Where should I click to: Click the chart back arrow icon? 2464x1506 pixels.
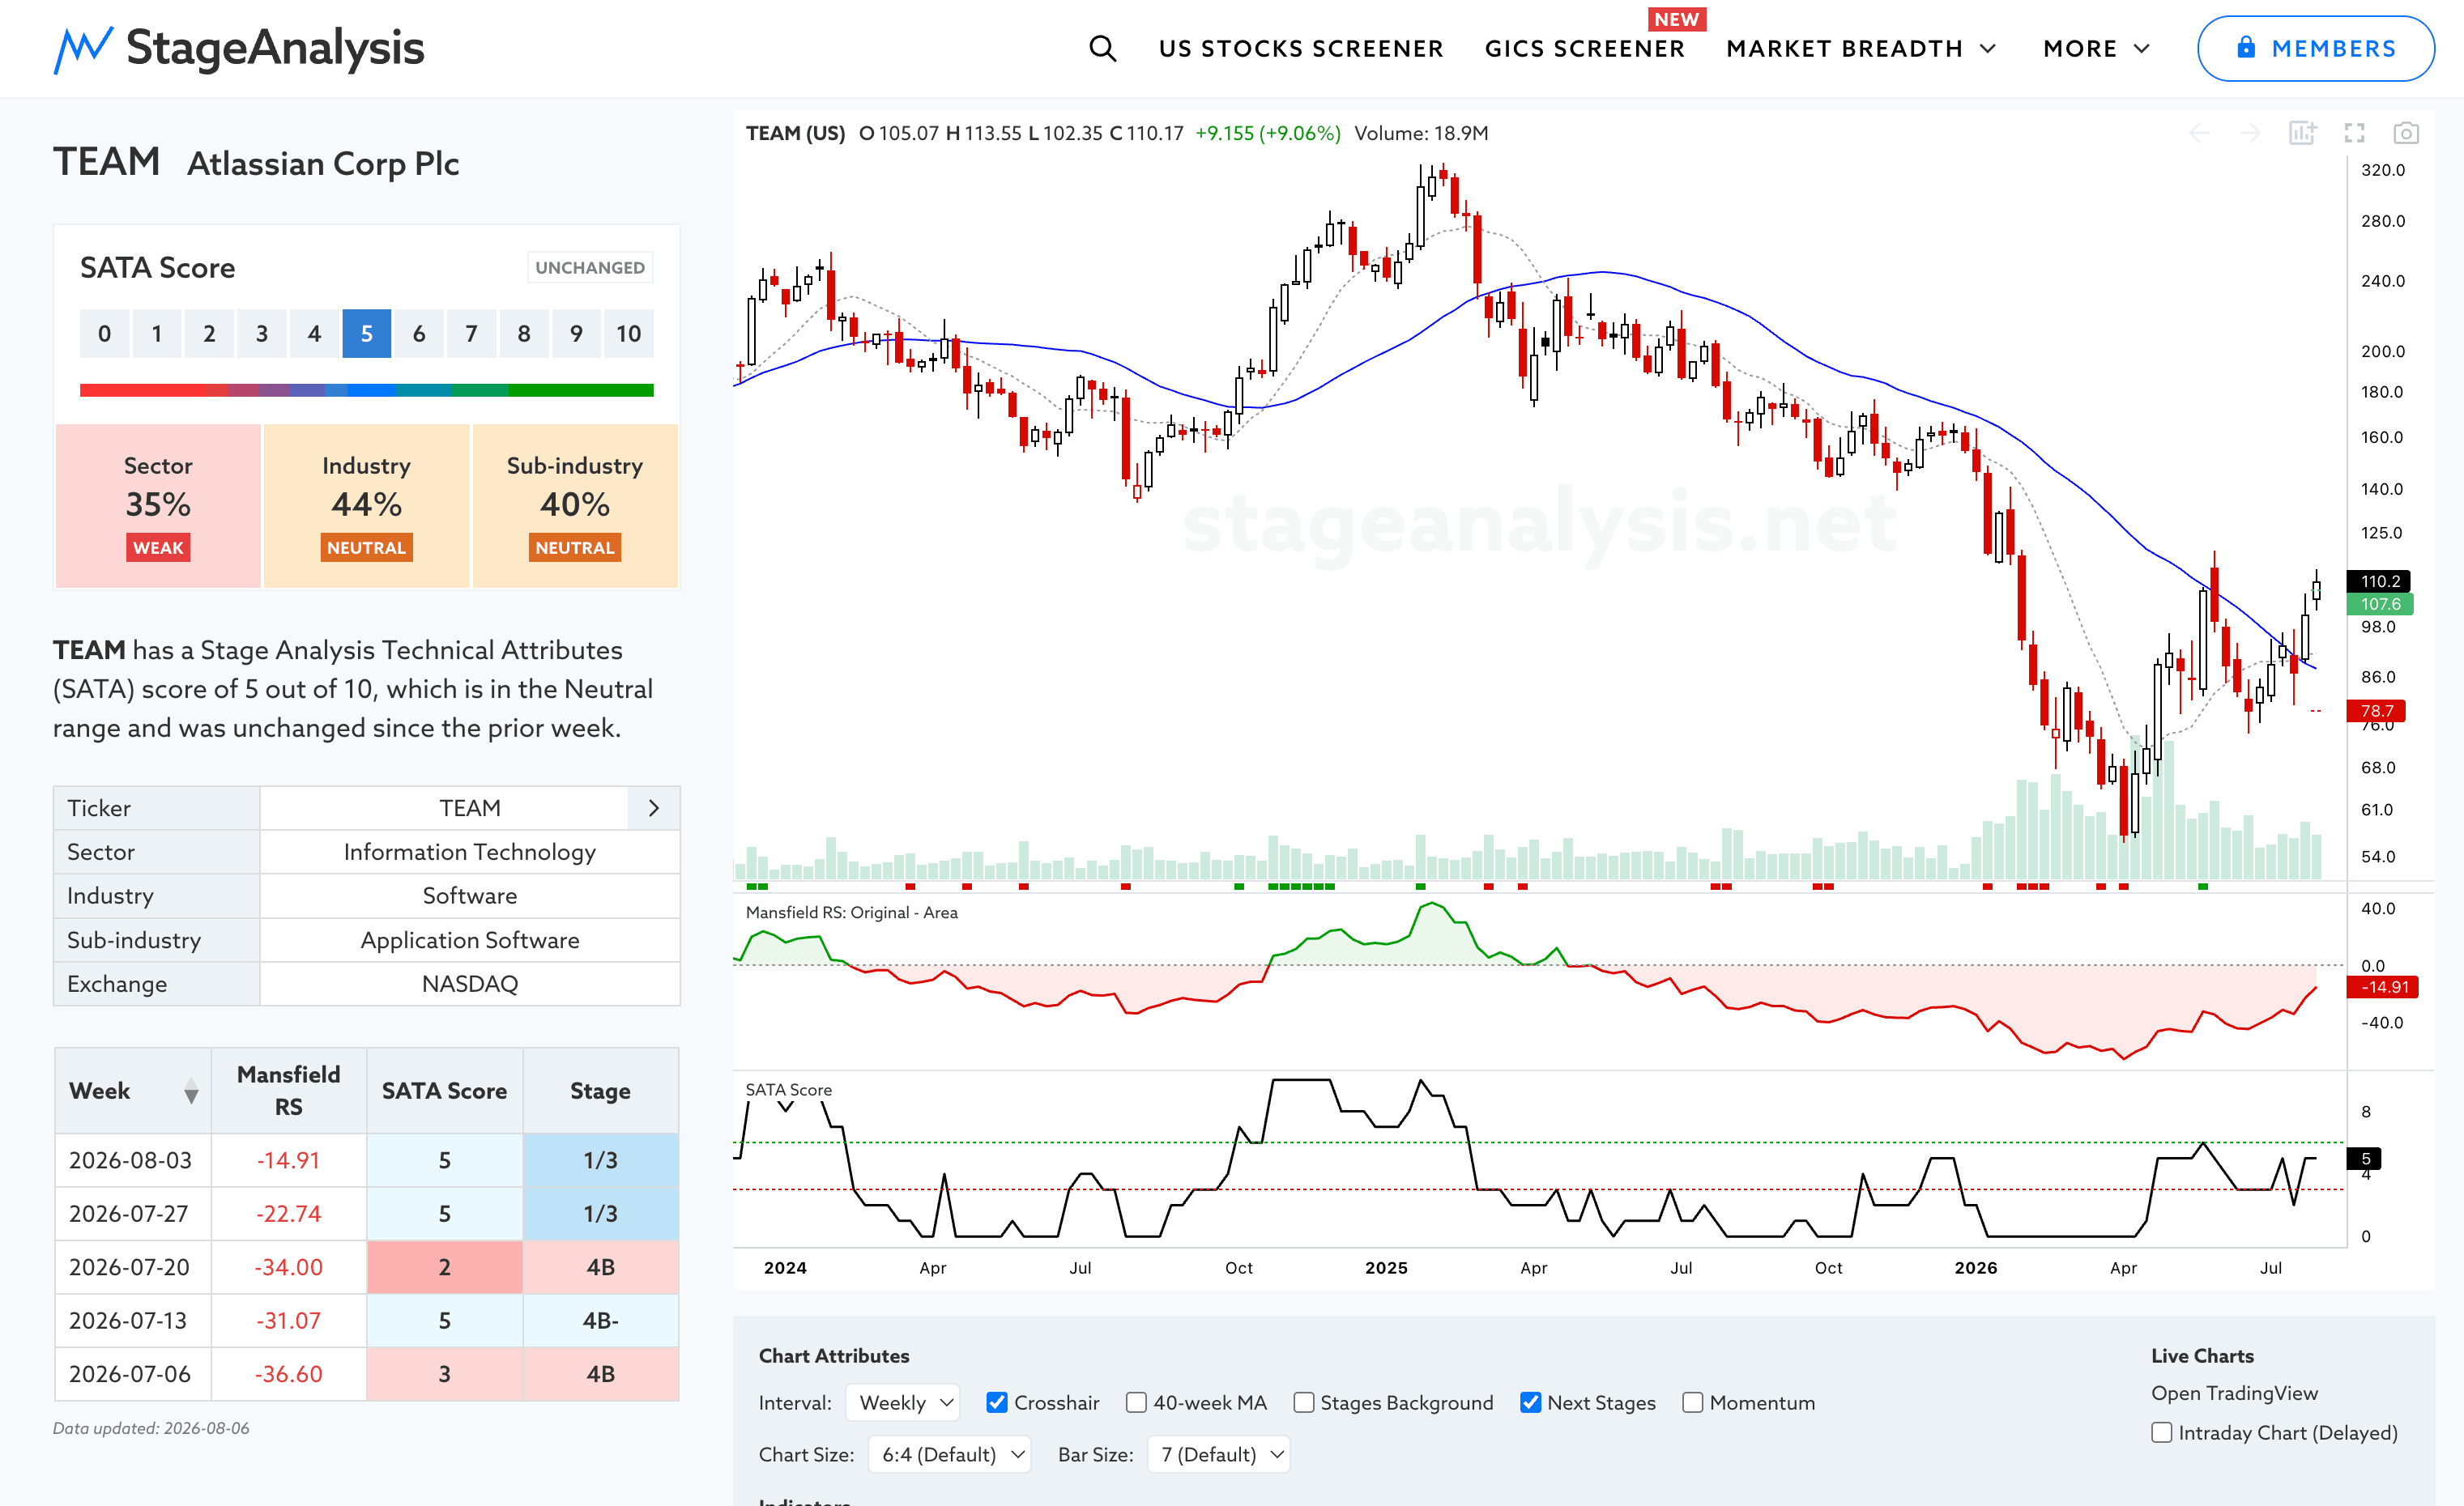point(2199,133)
